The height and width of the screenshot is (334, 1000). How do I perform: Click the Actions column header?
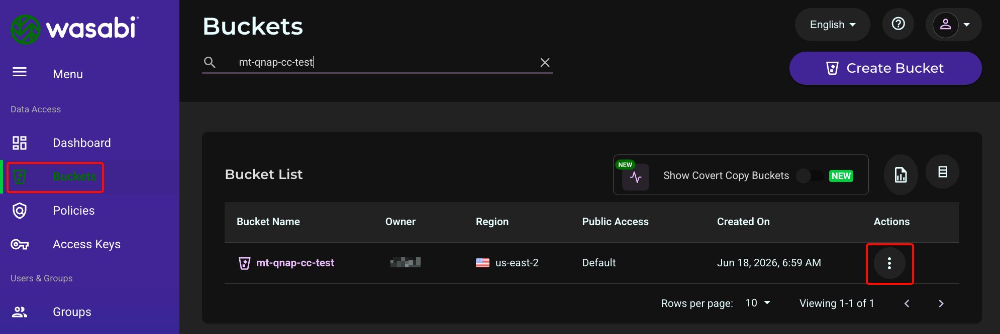[x=891, y=222]
